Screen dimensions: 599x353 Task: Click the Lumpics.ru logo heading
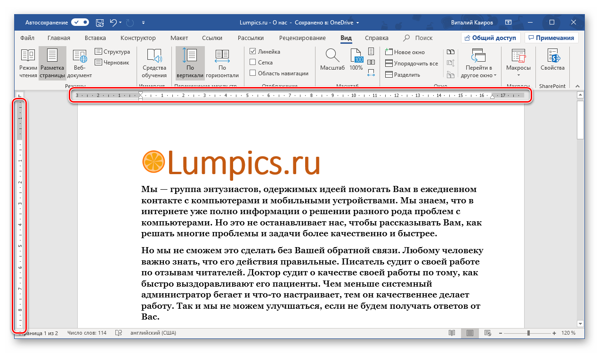pyautogui.click(x=232, y=163)
